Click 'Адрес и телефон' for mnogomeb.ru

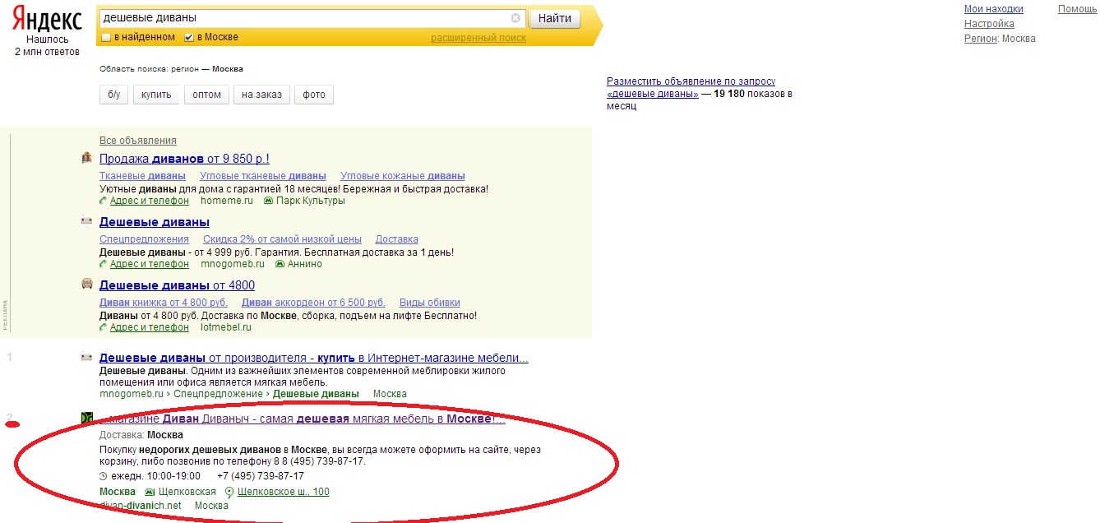150,264
